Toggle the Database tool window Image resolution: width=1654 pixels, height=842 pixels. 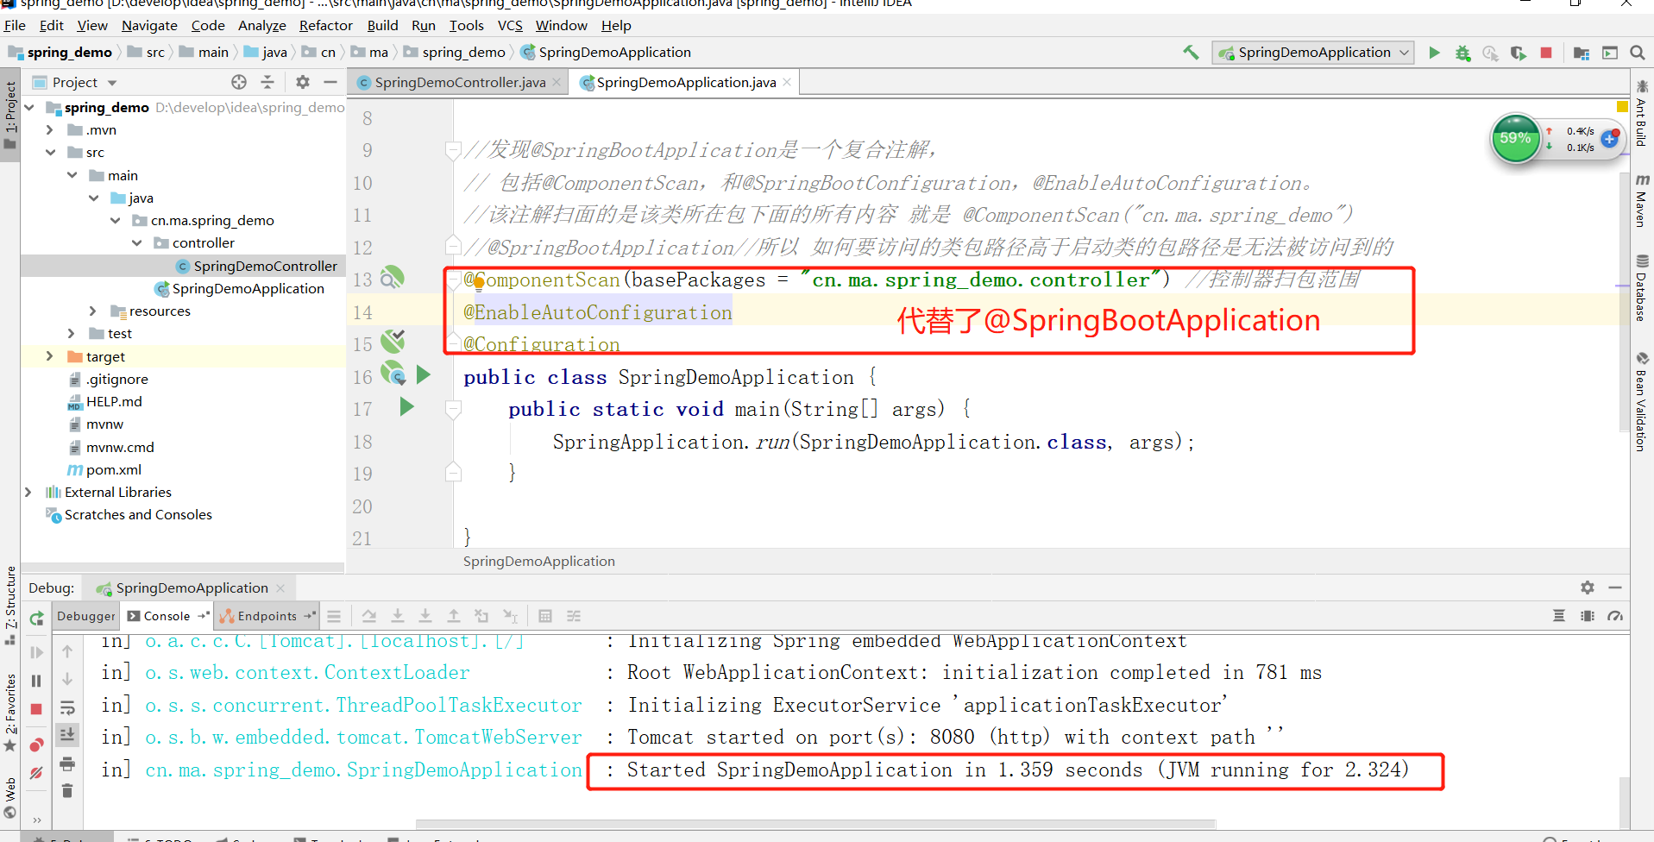click(x=1642, y=287)
